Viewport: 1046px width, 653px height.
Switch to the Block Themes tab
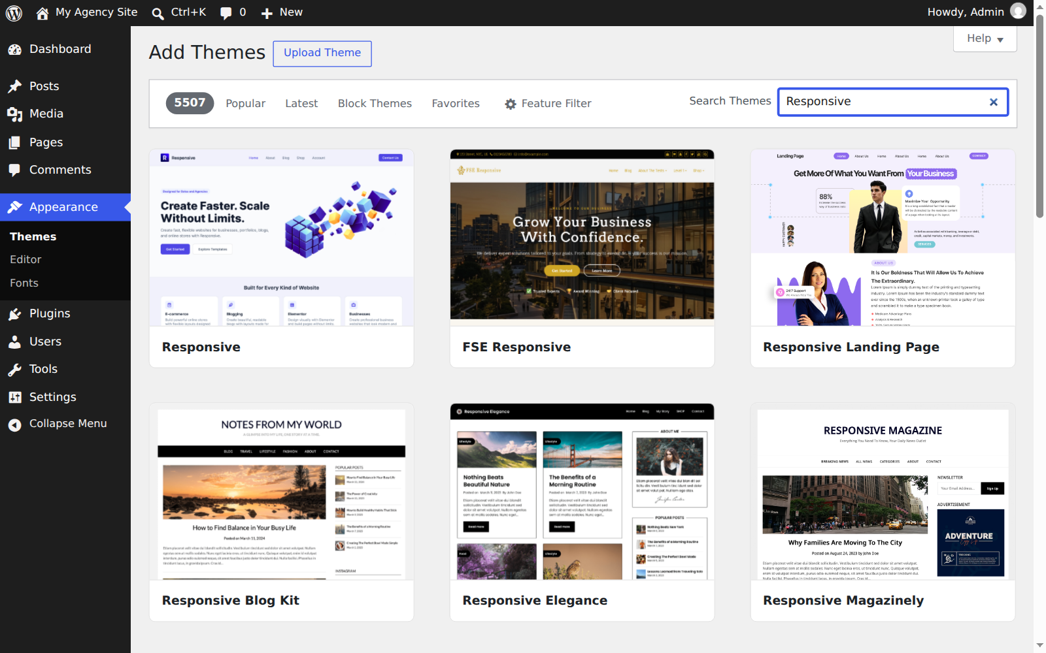(x=375, y=103)
